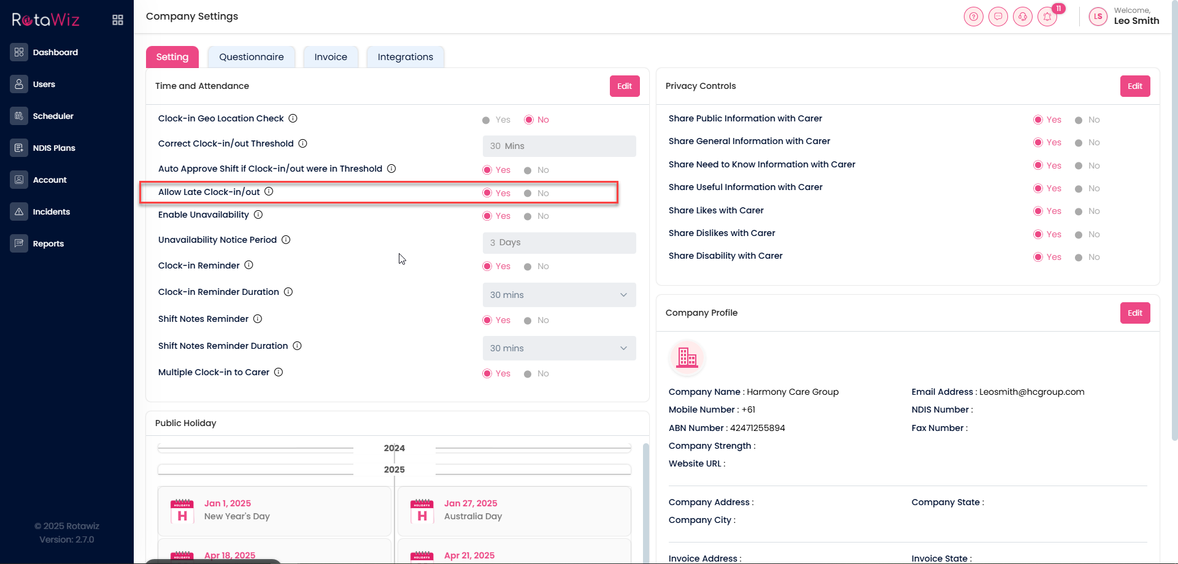Image resolution: width=1178 pixels, height=564 pixels.
Task: Open Shift Notes Reminder Duration dropdown
Action: coord(559,348)
